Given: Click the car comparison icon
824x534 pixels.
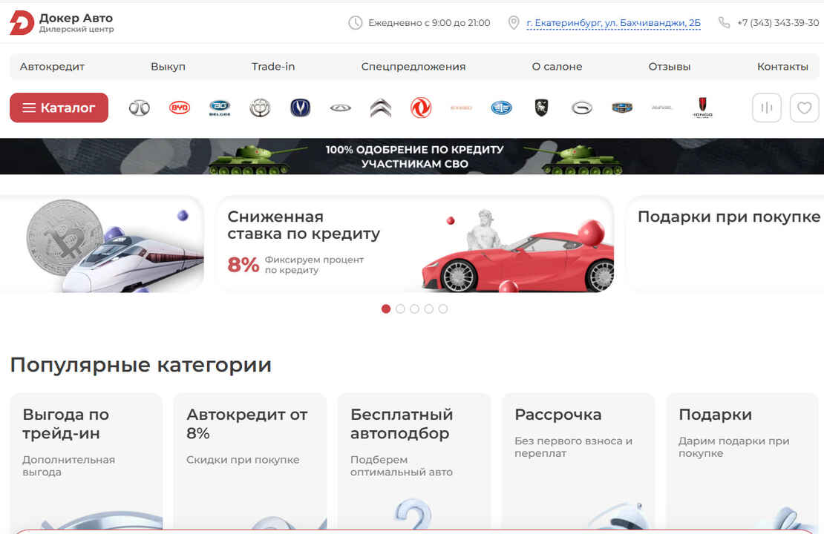Looking at the screenshot, I should click(766, 108).
